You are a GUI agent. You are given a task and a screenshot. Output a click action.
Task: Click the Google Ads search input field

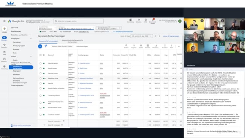(78, 21)
